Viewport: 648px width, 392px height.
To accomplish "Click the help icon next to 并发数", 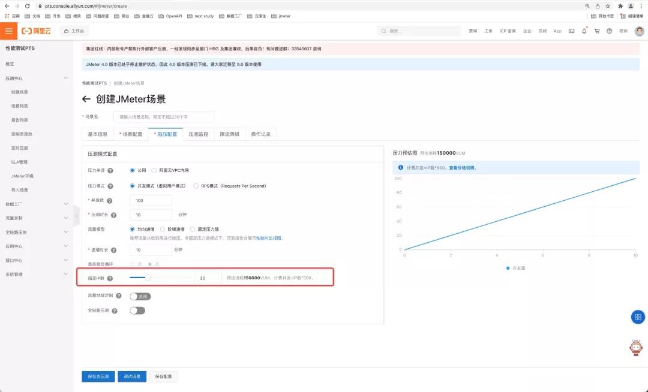I will point(110,200).
